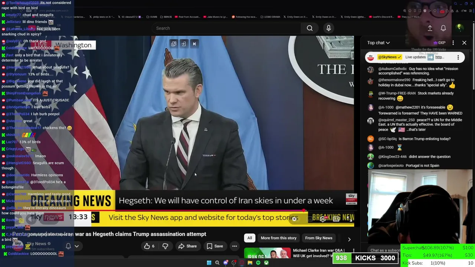475x267 pixels.
Task: Click the side-panel arrow icon atop the video
Action: pyautogui.click(x=184, y=44)
